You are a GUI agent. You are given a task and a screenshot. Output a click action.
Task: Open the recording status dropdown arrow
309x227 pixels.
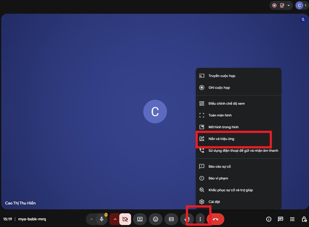(289, 5)
